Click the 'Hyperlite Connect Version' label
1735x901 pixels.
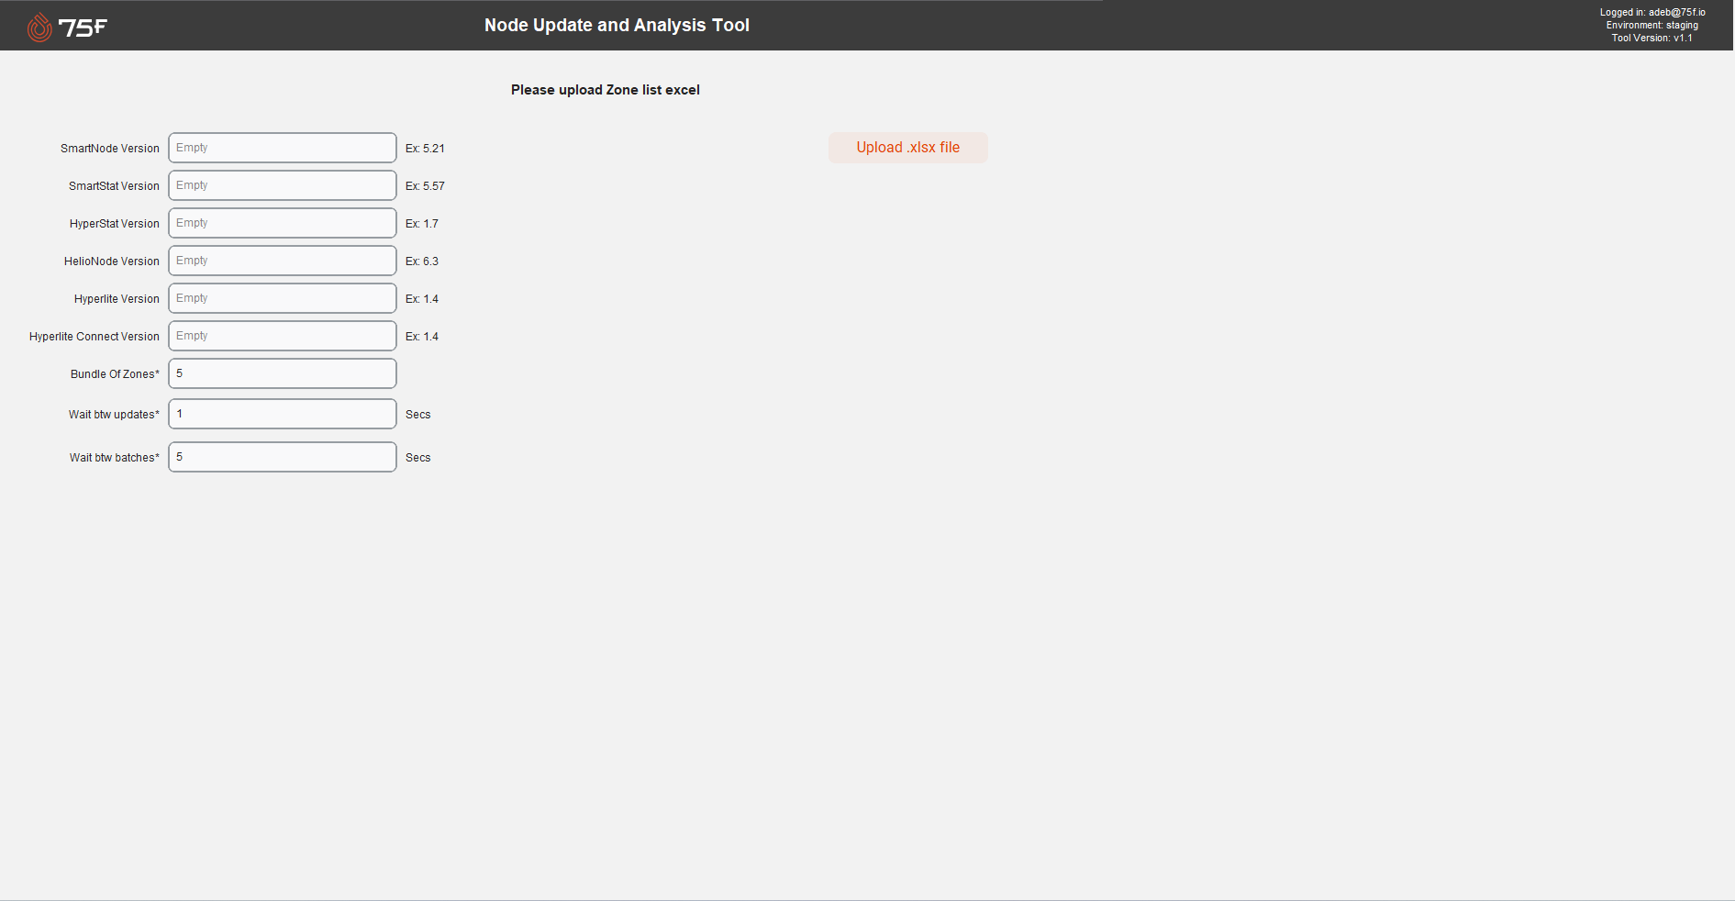[x=95, y=337]
